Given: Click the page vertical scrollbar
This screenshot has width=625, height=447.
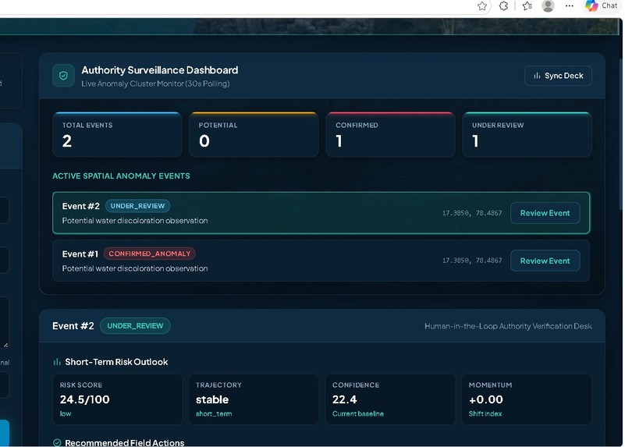Looking at the screenshot, I should tap(620, 133).
